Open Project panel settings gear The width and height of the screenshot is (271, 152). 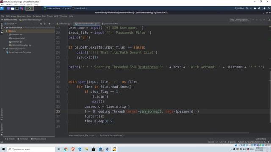click(x=50, y=24)
